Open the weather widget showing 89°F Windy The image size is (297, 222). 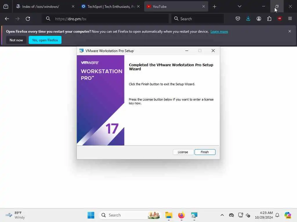pos(15,215)
